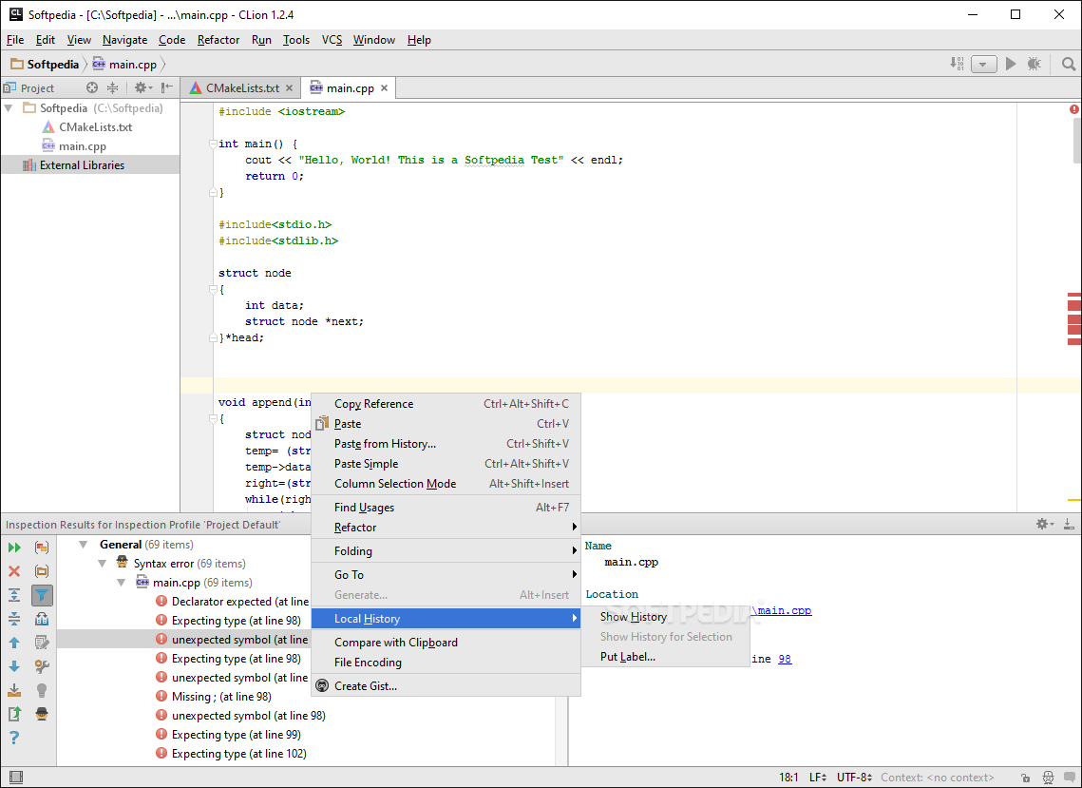Select 'Missing ; (at line 98)' error
Screen dimensions: 1082x788
(x=221, y=697)
